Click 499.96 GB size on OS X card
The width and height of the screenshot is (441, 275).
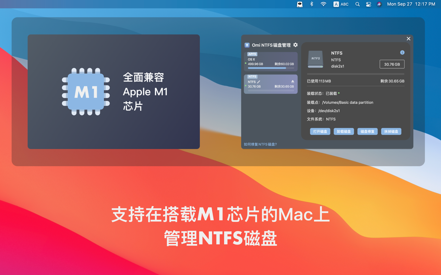(x=255, y=64)
